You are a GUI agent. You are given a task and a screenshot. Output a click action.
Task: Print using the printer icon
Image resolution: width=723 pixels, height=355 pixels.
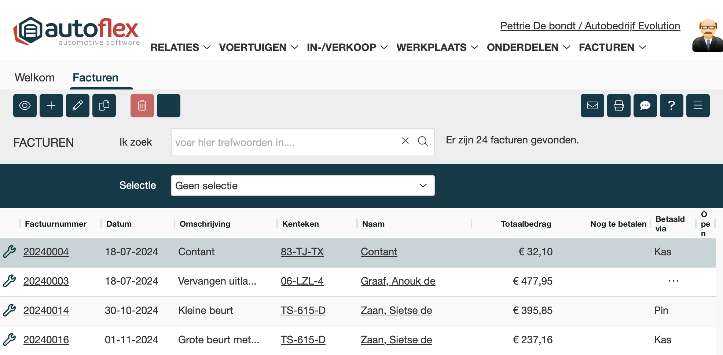pyautogui.click(x=619, y=106)
